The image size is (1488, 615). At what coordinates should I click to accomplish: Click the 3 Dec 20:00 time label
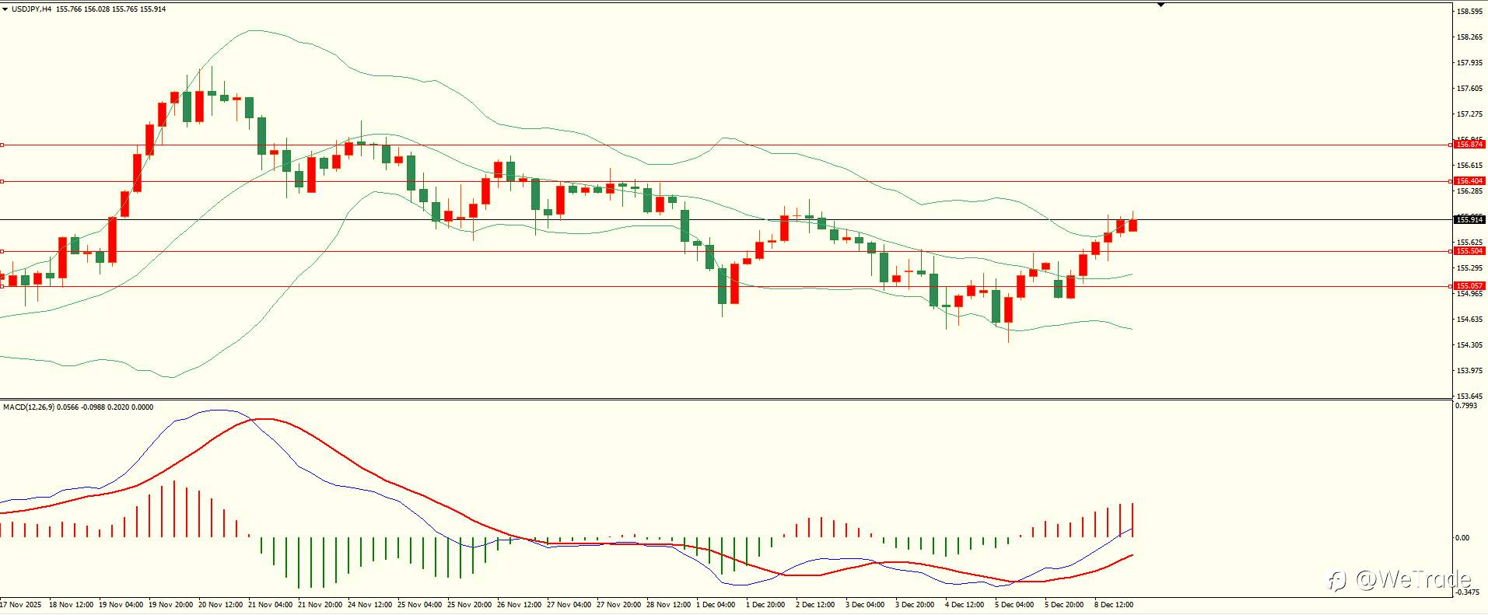tap(915, 605)
